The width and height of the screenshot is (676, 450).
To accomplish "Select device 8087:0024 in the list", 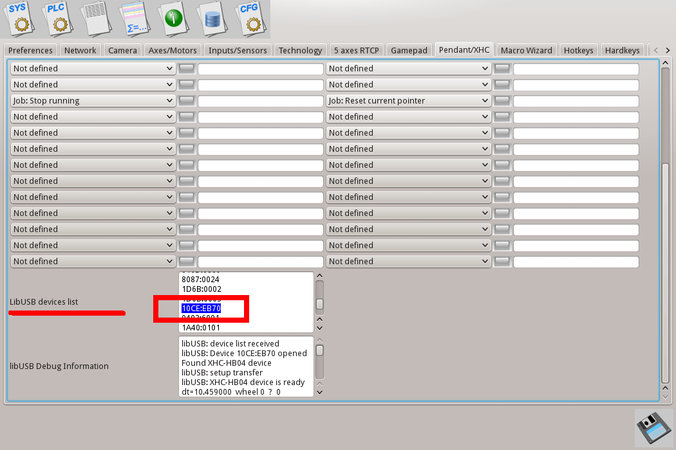I will click(201, 280).
